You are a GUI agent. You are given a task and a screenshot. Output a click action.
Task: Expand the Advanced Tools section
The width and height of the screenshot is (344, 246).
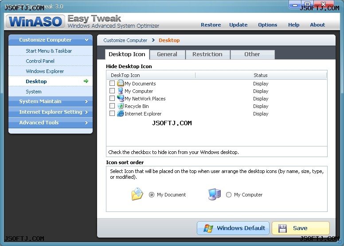[51, 123]
